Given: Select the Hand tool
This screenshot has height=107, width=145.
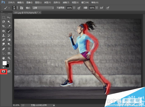Looking at the screenshot, I should (x=3, y=58).
